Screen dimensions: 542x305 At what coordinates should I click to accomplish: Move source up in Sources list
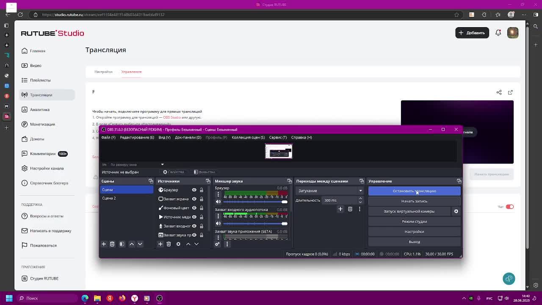tap(188, 244)
